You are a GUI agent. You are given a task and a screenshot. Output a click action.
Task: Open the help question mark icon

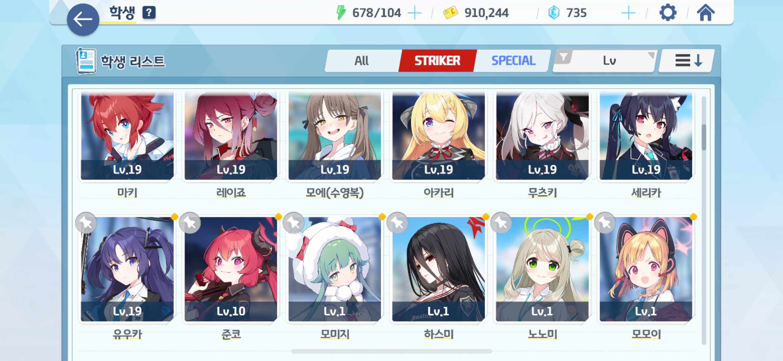coord(149,13)
